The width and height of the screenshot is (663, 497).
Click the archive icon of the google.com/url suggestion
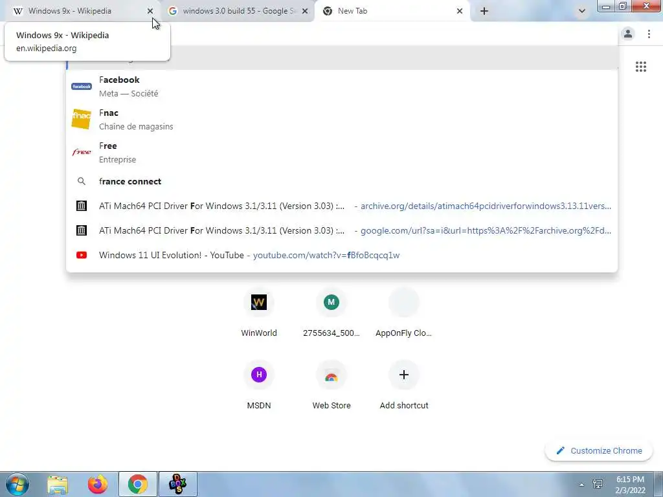(x=81, y=230)
